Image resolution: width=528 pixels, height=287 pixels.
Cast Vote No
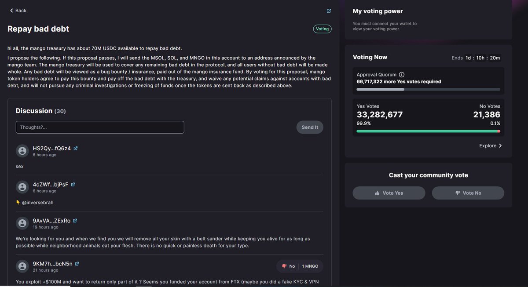(468, 193)
